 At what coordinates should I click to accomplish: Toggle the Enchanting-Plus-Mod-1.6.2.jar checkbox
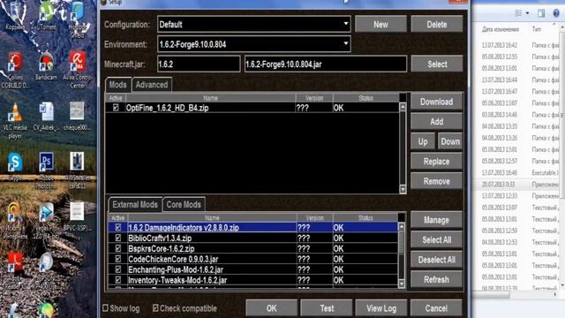coord(117,269)
